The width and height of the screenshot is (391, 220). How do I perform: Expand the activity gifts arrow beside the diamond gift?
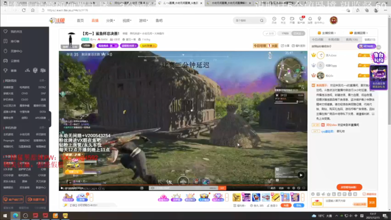[227, 198]
